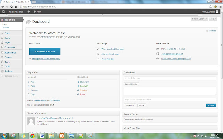
Task: Click View your site link
Action: (108, 59)
